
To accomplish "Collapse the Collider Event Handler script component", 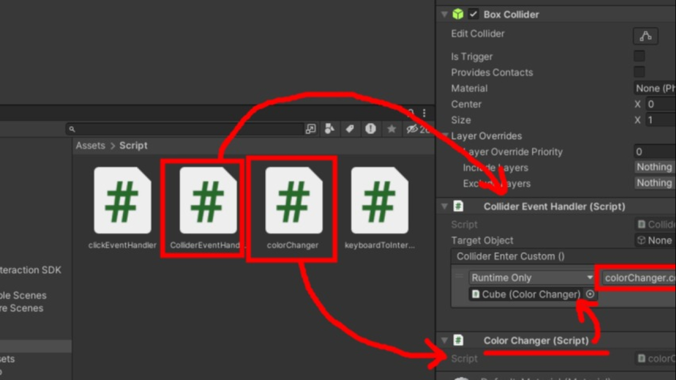I will [444, 206].
